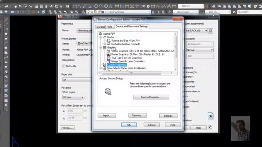The height and width of the screenshot is (147, 262).
Task: Tick the Plot to file checkbox
Action: (x=64, y=66)
